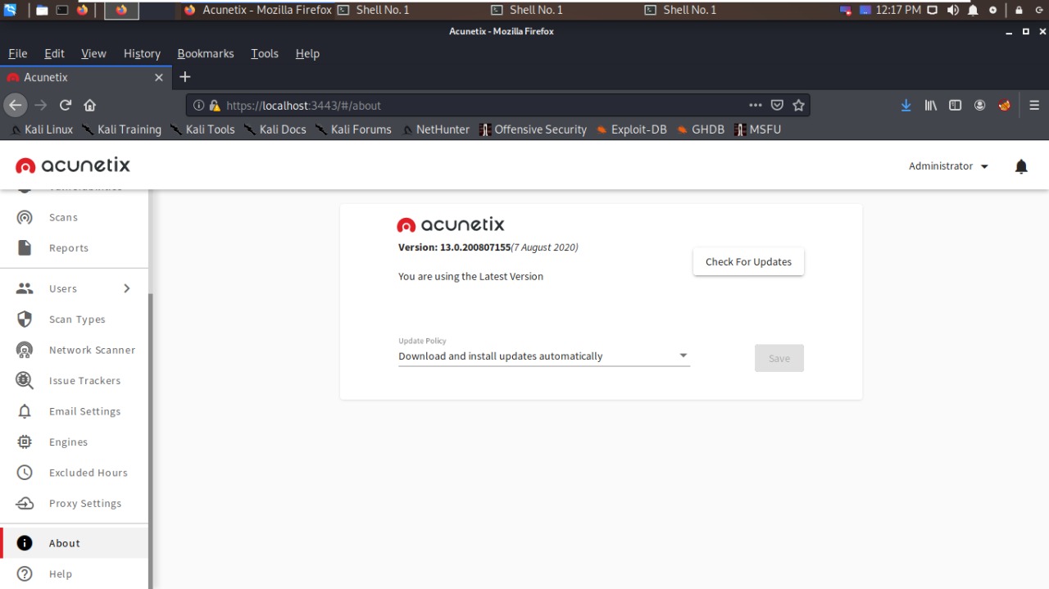Reload the page in Firefox
Image resolution: width=1049 pixels, height=589 pixels.
tap(66, 105)
